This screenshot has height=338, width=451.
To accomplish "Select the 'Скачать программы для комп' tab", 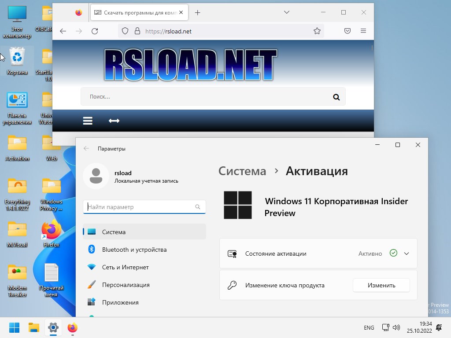I will tap(140, 13).
